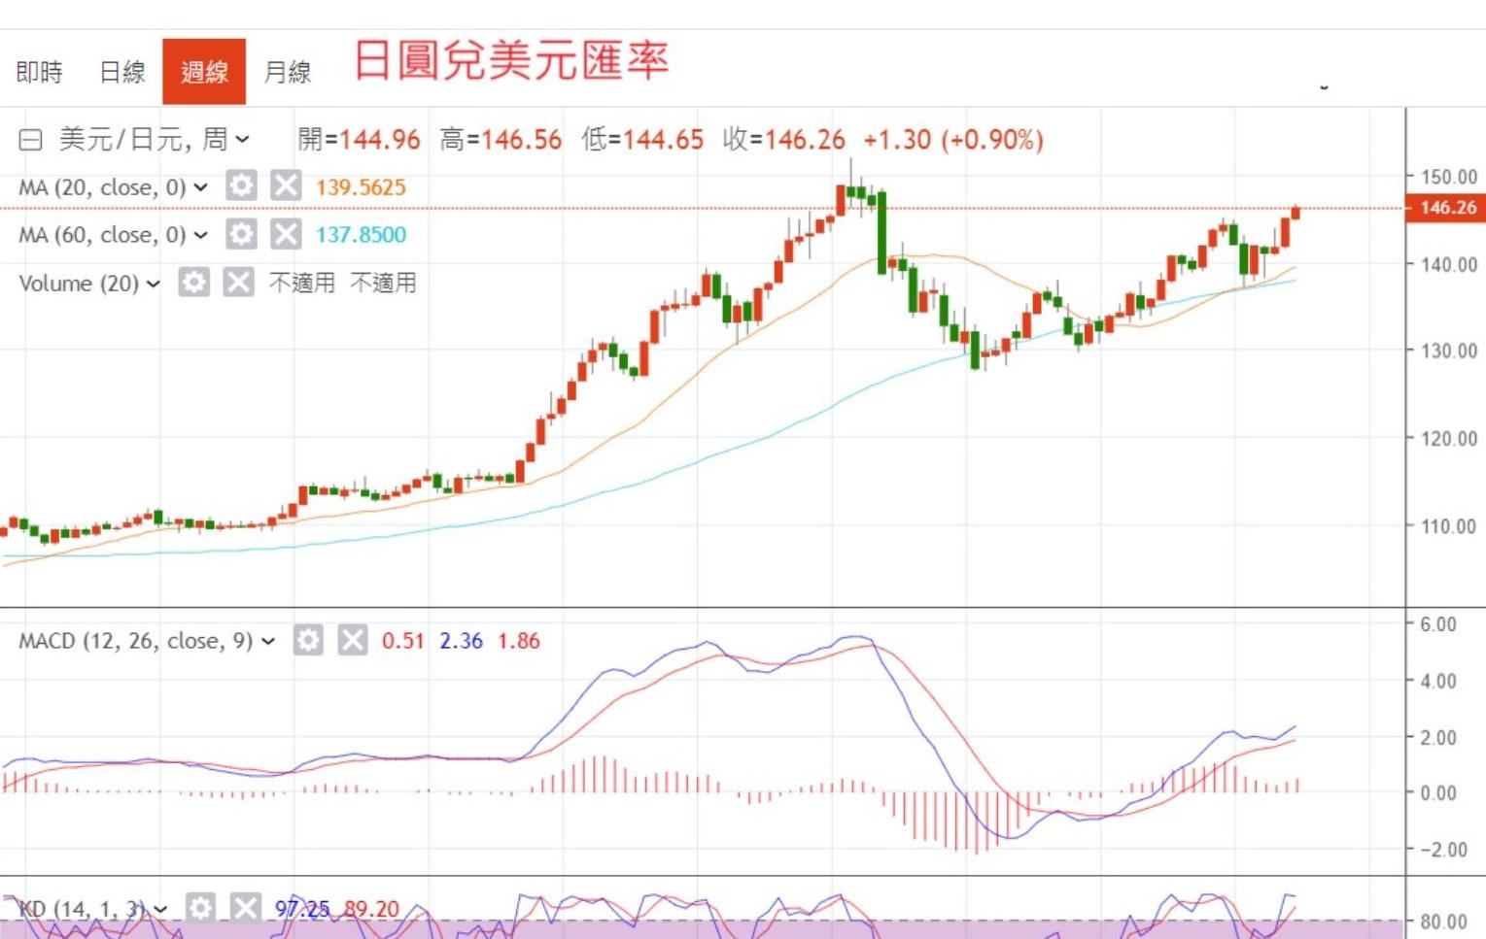The width and height of the screenshot is (1486, 939).
Task: Remove the MA (60, close, 0) indicator
Action: click(285, 235)
